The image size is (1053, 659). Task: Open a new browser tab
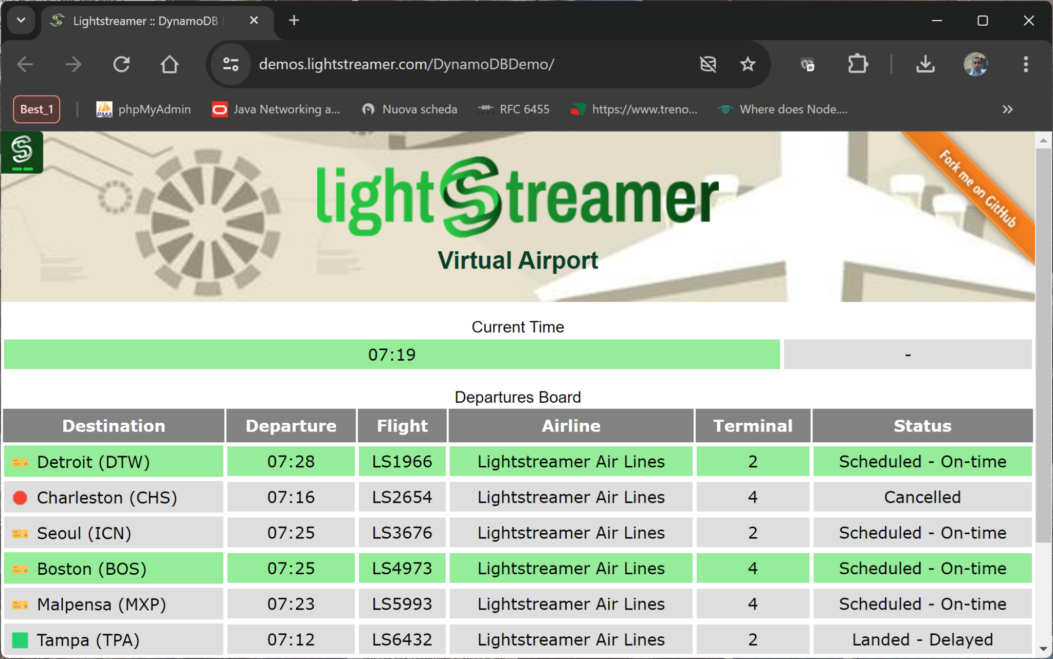click(x=294, y=21)
